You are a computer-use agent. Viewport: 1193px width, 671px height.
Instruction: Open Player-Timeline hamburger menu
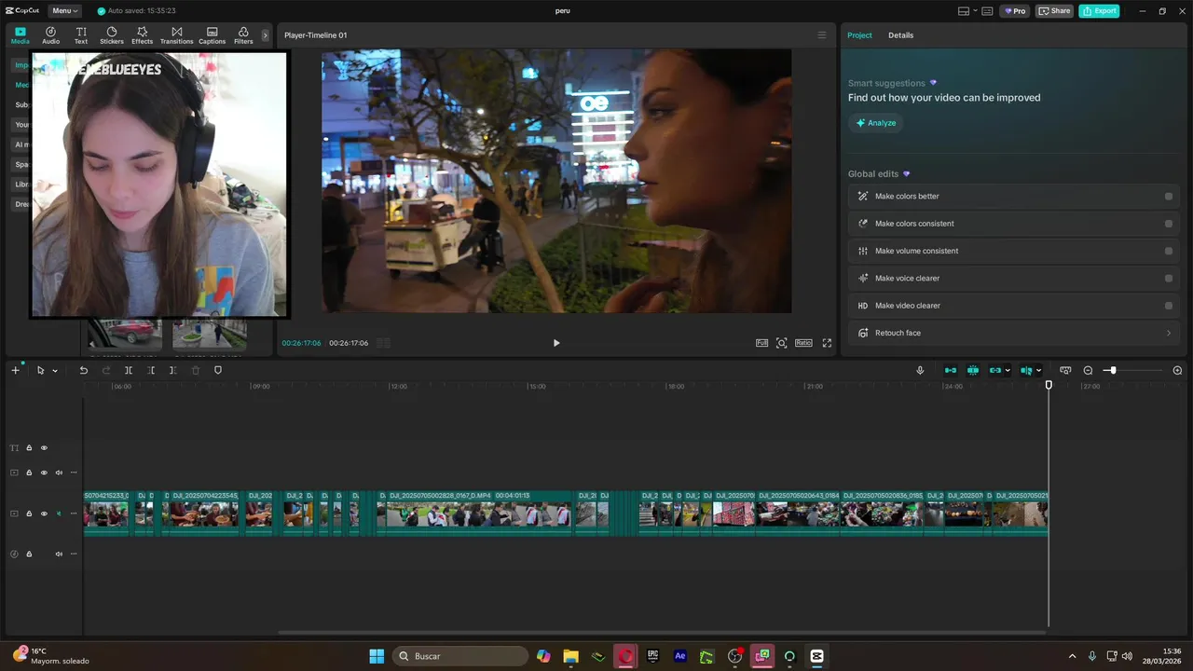point(821,35)
